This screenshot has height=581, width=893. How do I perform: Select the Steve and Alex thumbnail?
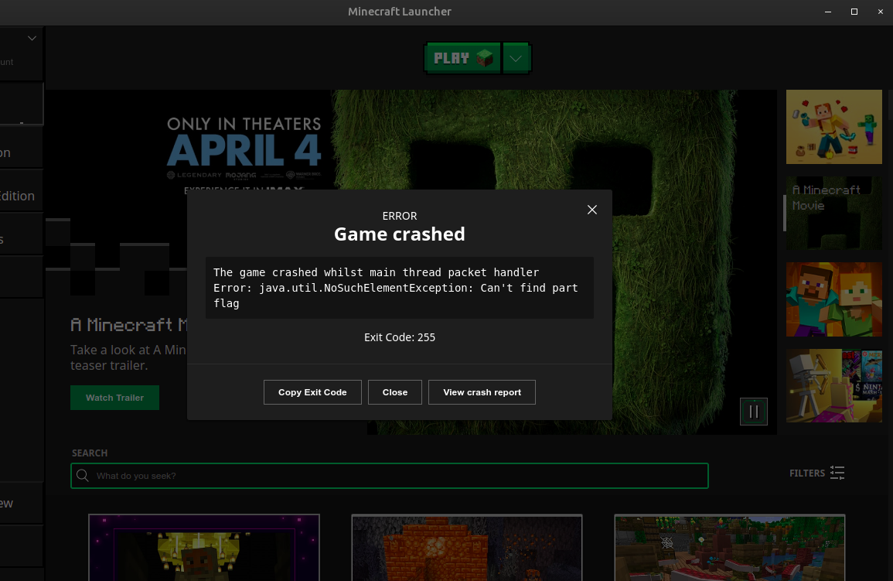[x=833, y=299]
